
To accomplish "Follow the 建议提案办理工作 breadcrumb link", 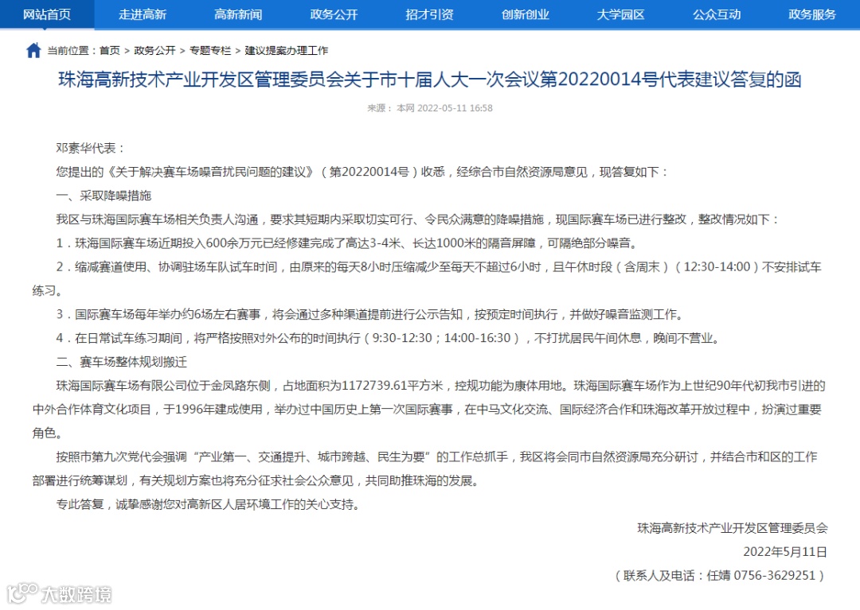I will [x=287, y=50].
